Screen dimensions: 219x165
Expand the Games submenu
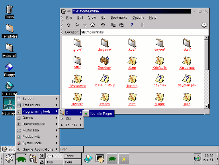[37, 118]
